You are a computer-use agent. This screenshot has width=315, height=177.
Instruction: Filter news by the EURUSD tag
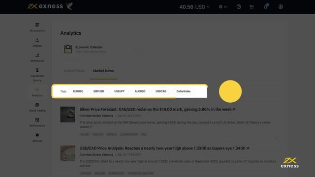78,91
